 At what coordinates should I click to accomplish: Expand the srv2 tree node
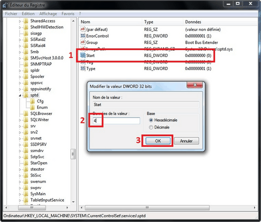pos(20,133)
